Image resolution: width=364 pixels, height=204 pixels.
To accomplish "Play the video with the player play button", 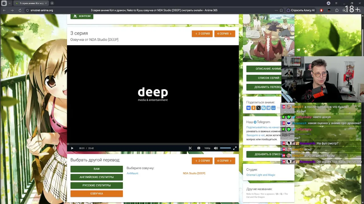I will pyautogui.click(x=72, y=148).
